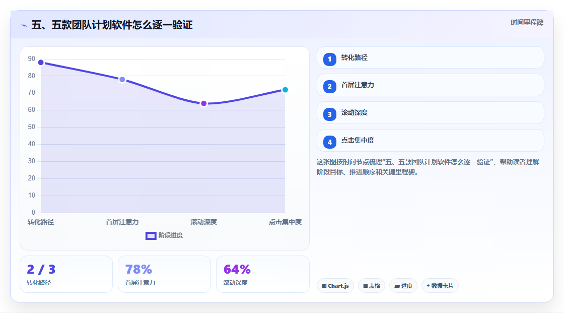The height and width of the screenshot is (313, 564).
Task: Select the 进度 tag
Action: tap(403, 286)
